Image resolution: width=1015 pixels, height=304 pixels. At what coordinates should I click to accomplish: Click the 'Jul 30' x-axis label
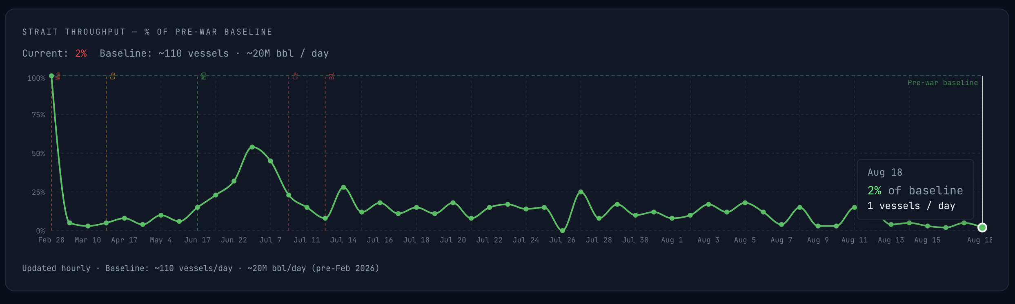[x=635, y=240]
